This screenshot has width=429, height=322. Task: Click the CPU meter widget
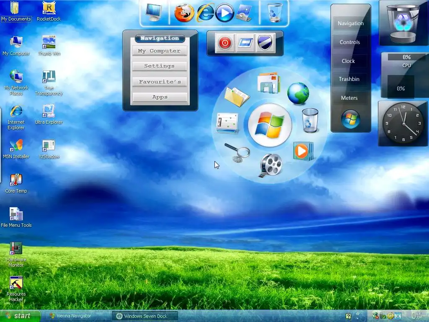[x=405, y=75]
